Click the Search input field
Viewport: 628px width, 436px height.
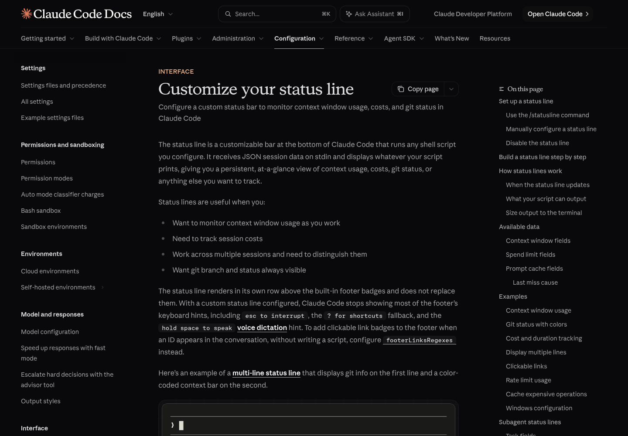click(277, 14)
